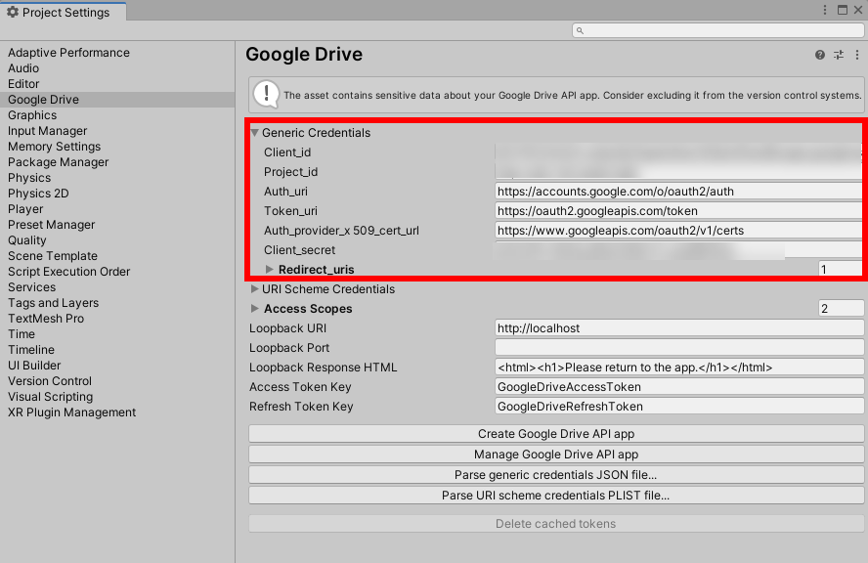Expand URI Scheme Credentials section
The image size is (868, 563).
(255, 288)
